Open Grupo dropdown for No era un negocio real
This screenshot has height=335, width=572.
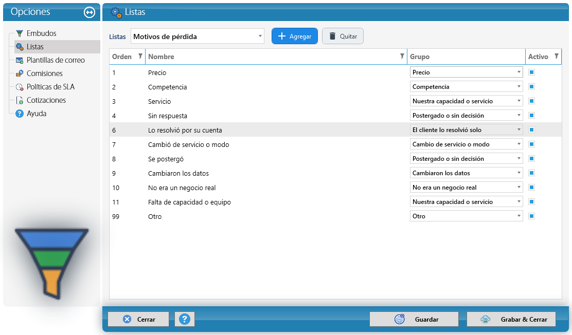pyautogui.click(x=466, y=188)
